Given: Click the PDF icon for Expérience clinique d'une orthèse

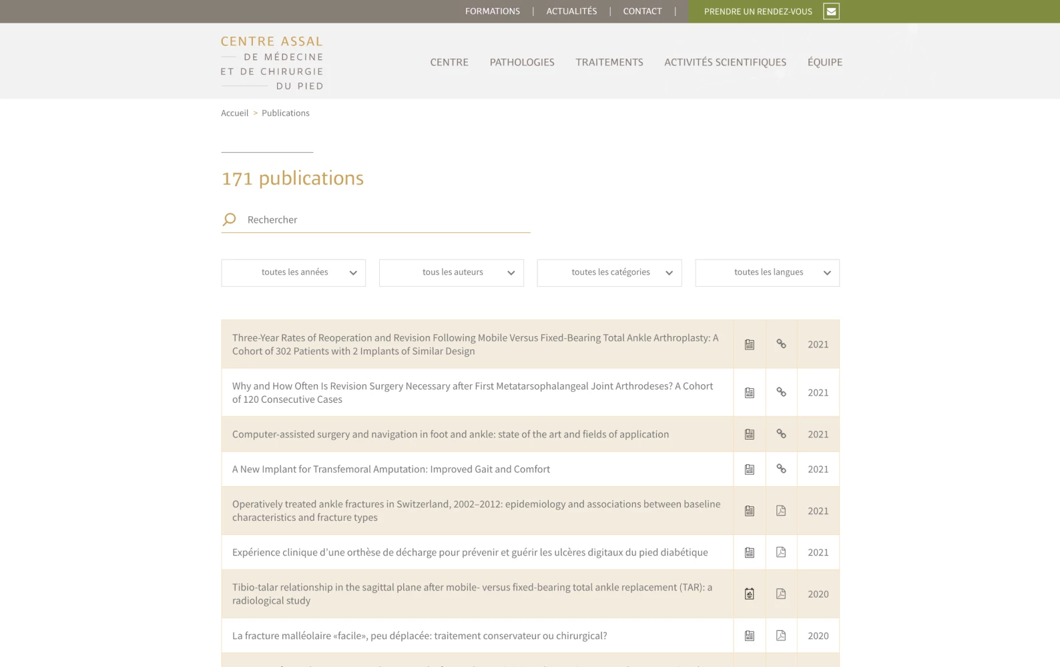Looking at the screenshot, I should pos(781,552).
